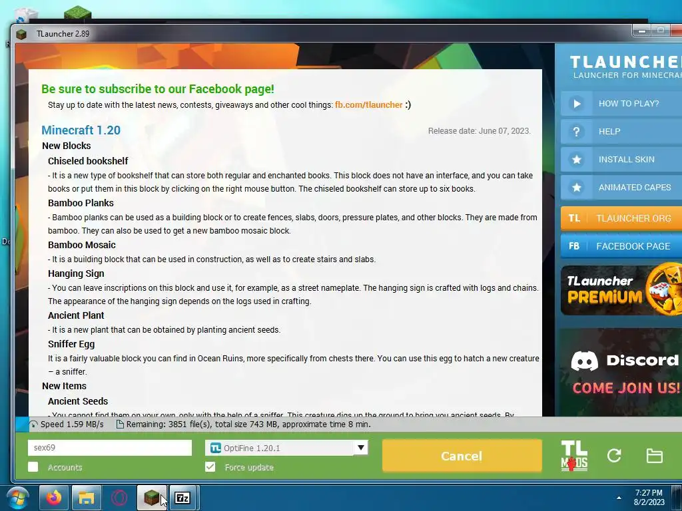
Task: Open the HOW TO PLAY? menu entry
Action: click(x=622, y=103)
